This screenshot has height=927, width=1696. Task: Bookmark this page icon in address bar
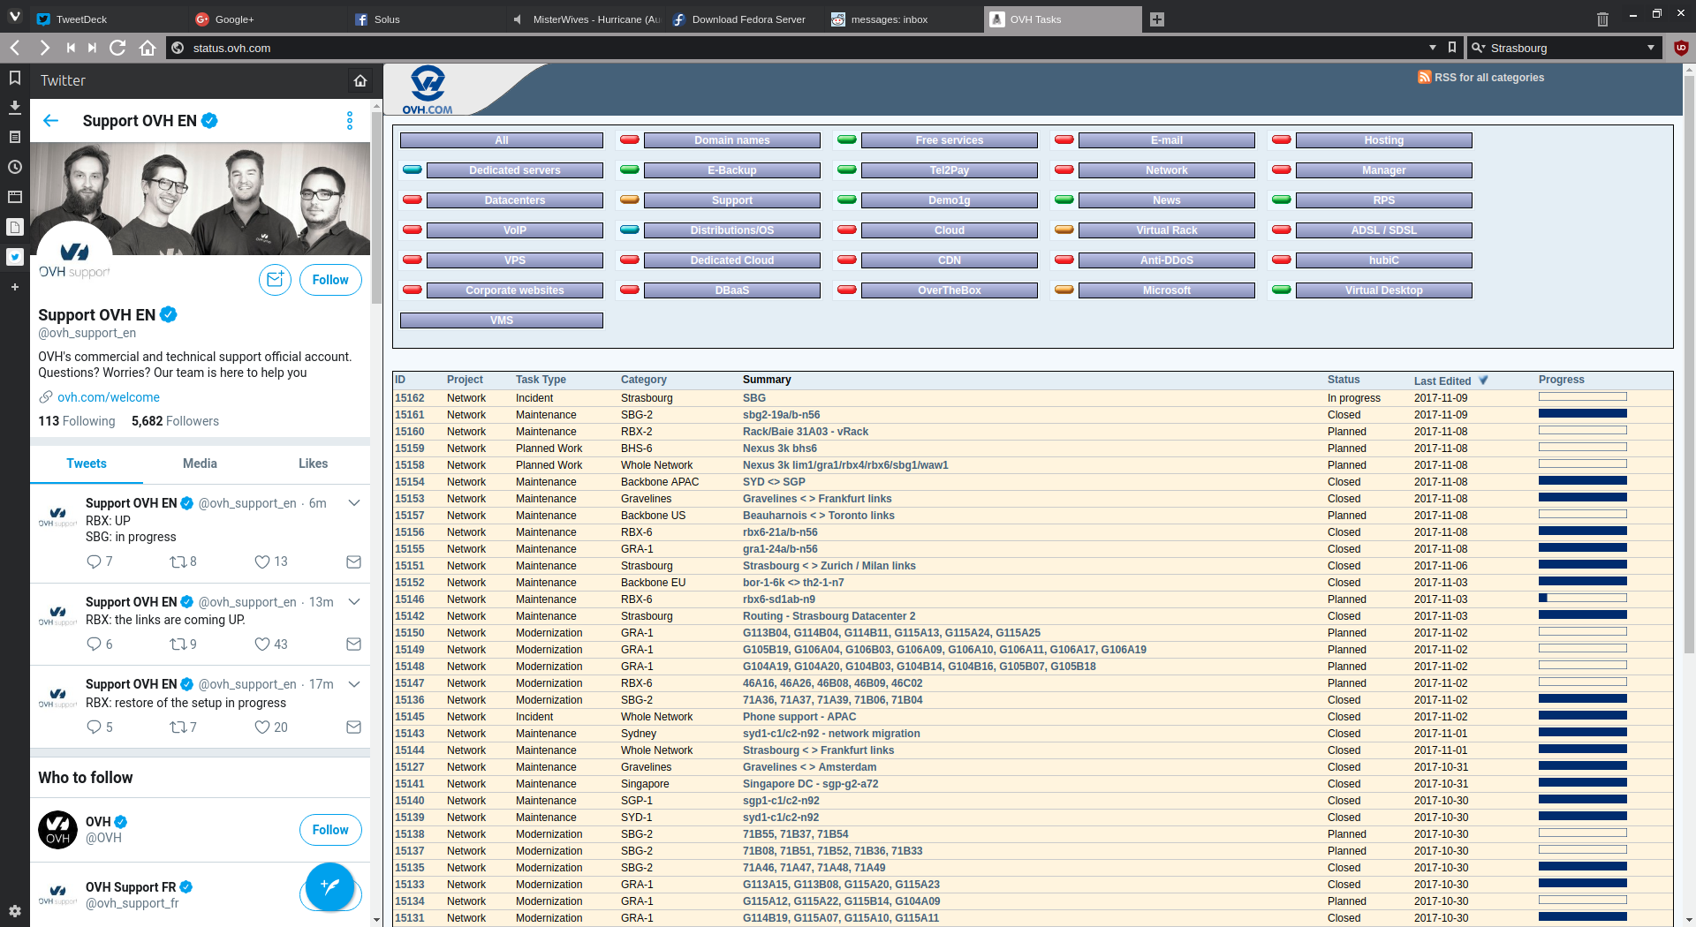[x=1452, y=48]
